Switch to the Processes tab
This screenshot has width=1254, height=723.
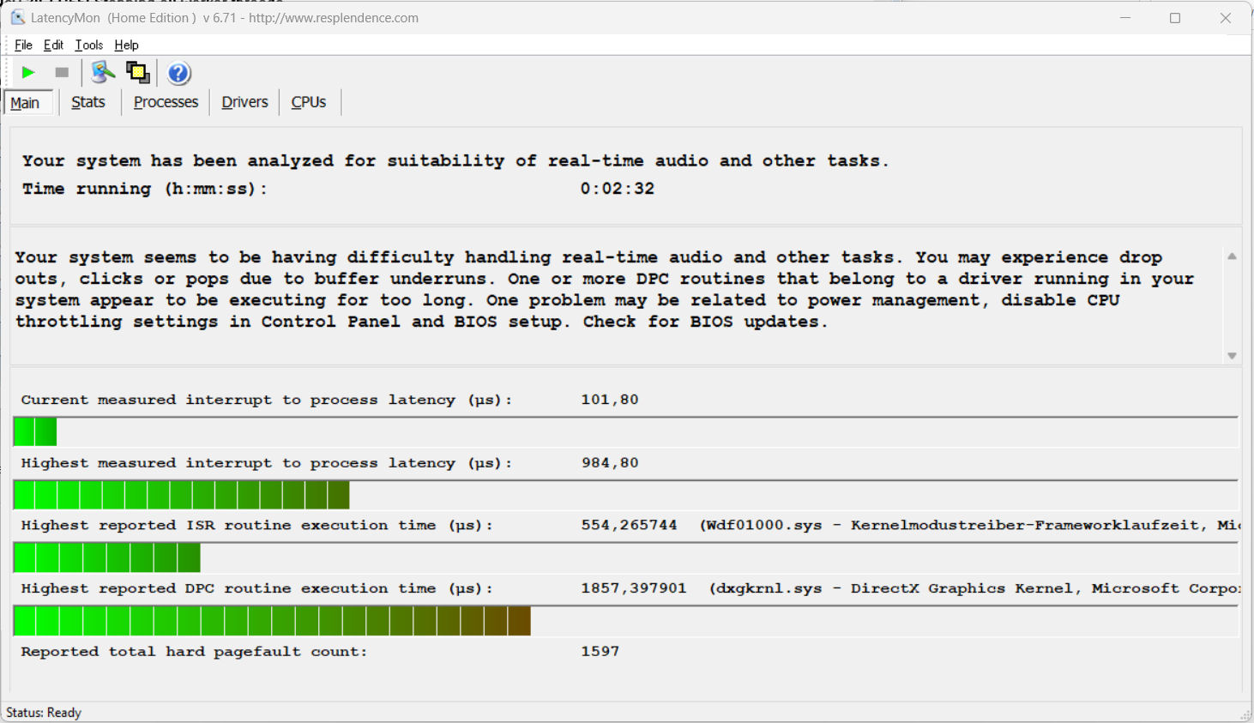[x=166, y=102]
